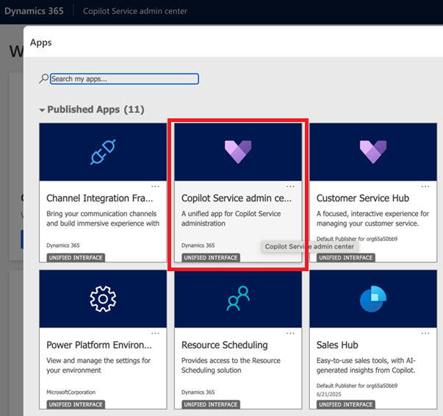
Task: Click the 6/21/2025 date on Sales Hub
Action: pos(329,394)
